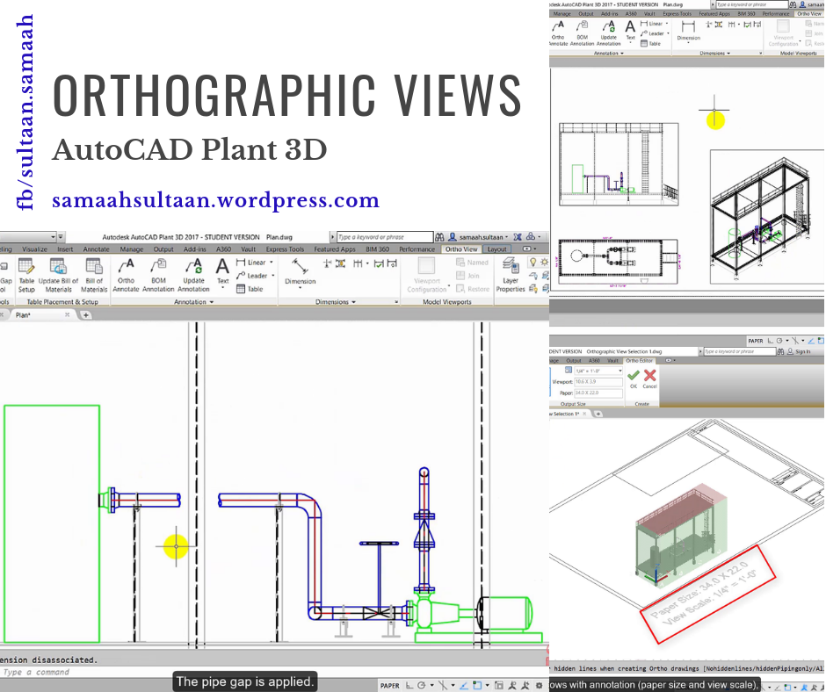Open the Linear dropdown arrow in pipe-drawing window
826x692 pixels.
[272, 263]
